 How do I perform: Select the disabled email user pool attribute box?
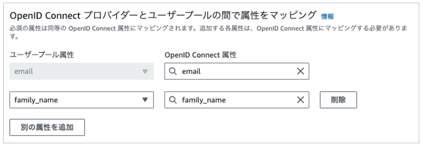click(x=82, y=71)
